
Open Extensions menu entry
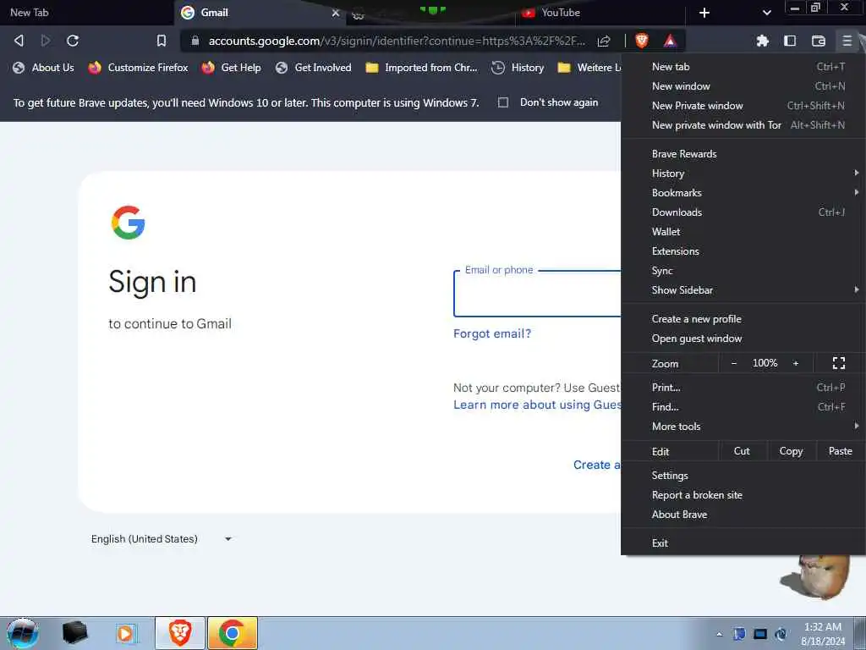(x=743, y=251)
